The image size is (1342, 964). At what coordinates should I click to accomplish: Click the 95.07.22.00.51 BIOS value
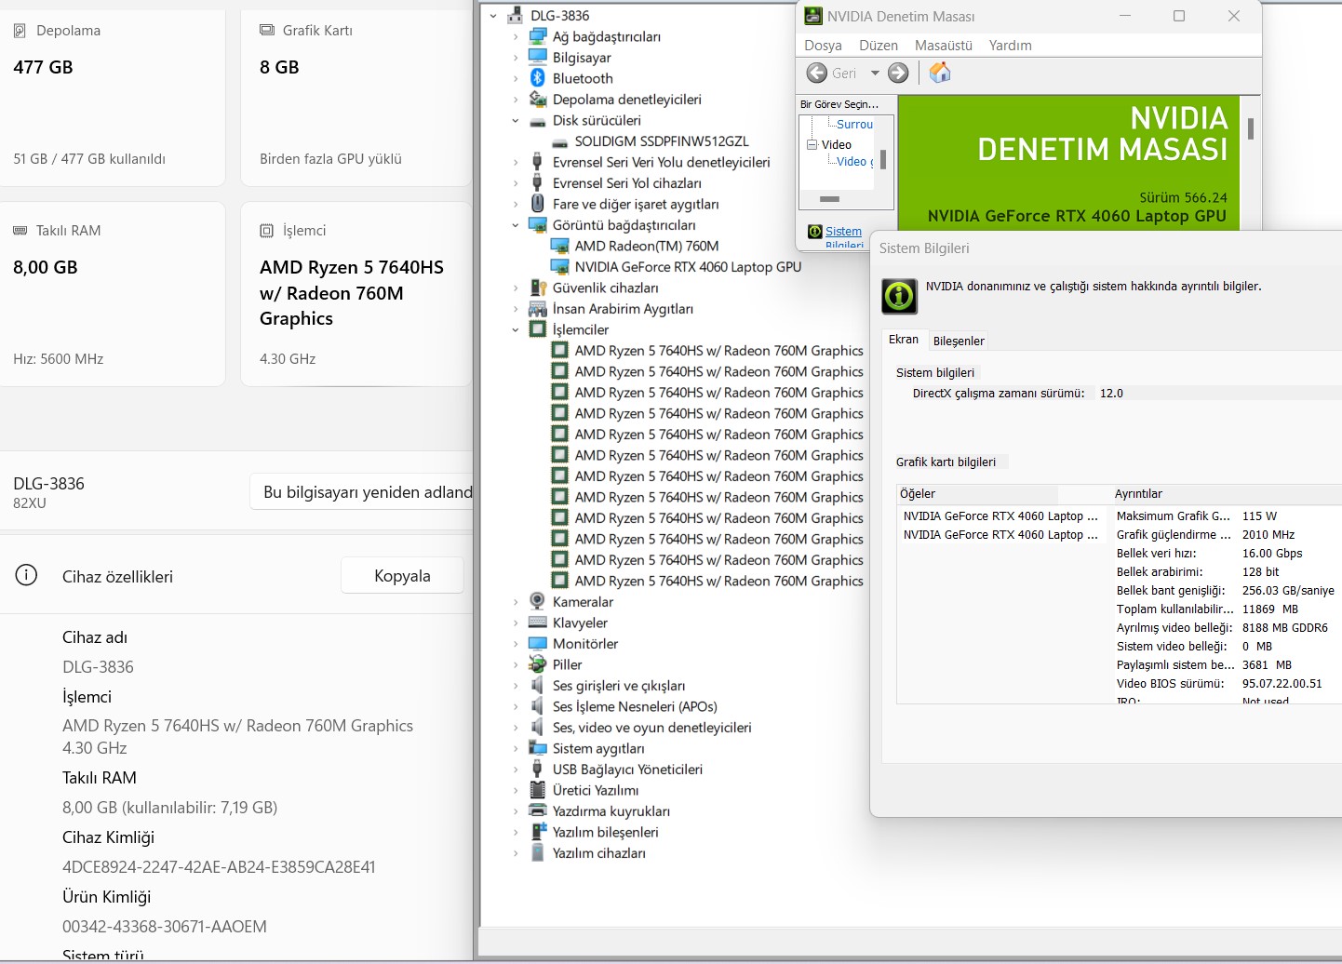(1282, 683)
